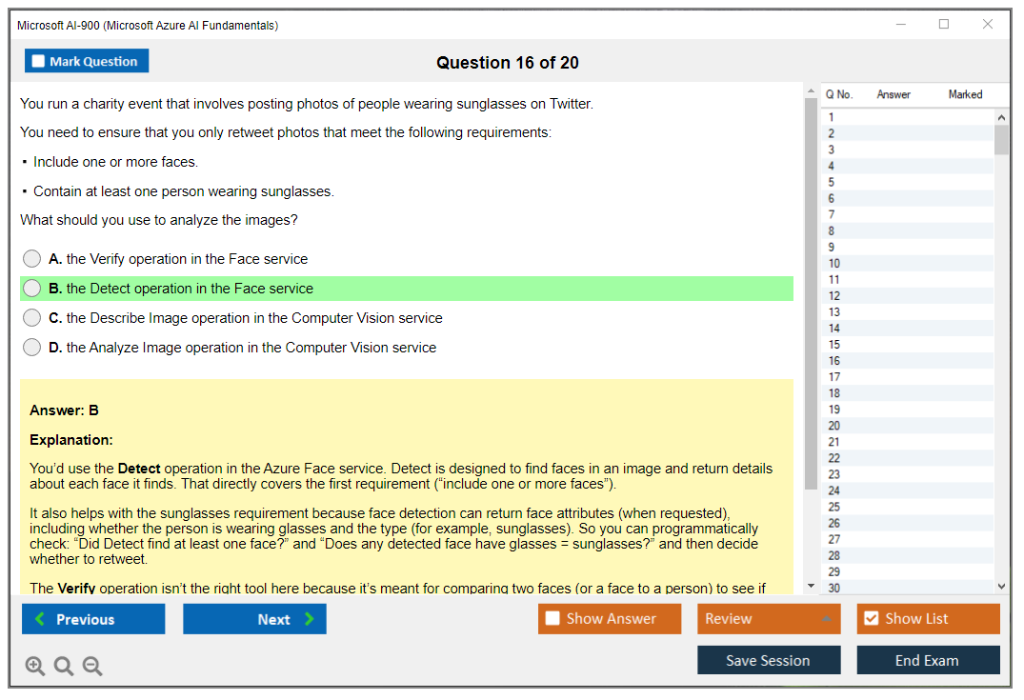Open the Review dropdown
This screenshot has width=1024, height=700.
768,618
